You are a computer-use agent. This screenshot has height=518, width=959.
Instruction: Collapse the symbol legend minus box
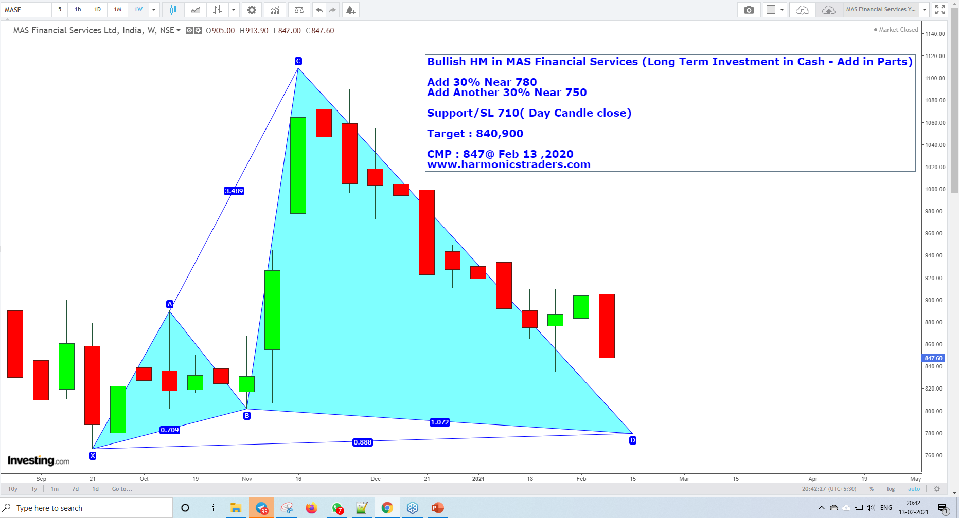[x=7, y=30]
